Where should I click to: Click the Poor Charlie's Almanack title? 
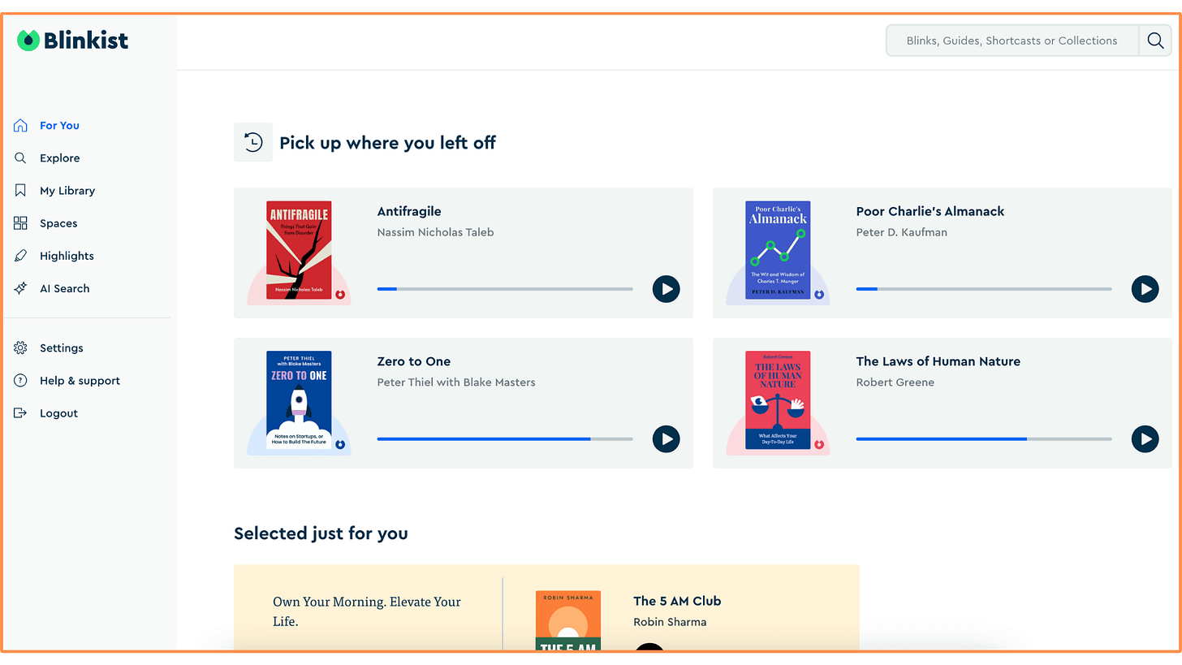pos(930,211)
